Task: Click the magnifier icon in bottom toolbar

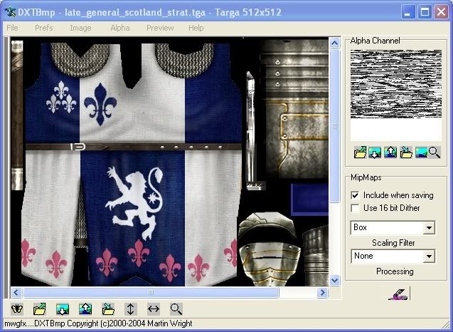Action: pos(176,309)
